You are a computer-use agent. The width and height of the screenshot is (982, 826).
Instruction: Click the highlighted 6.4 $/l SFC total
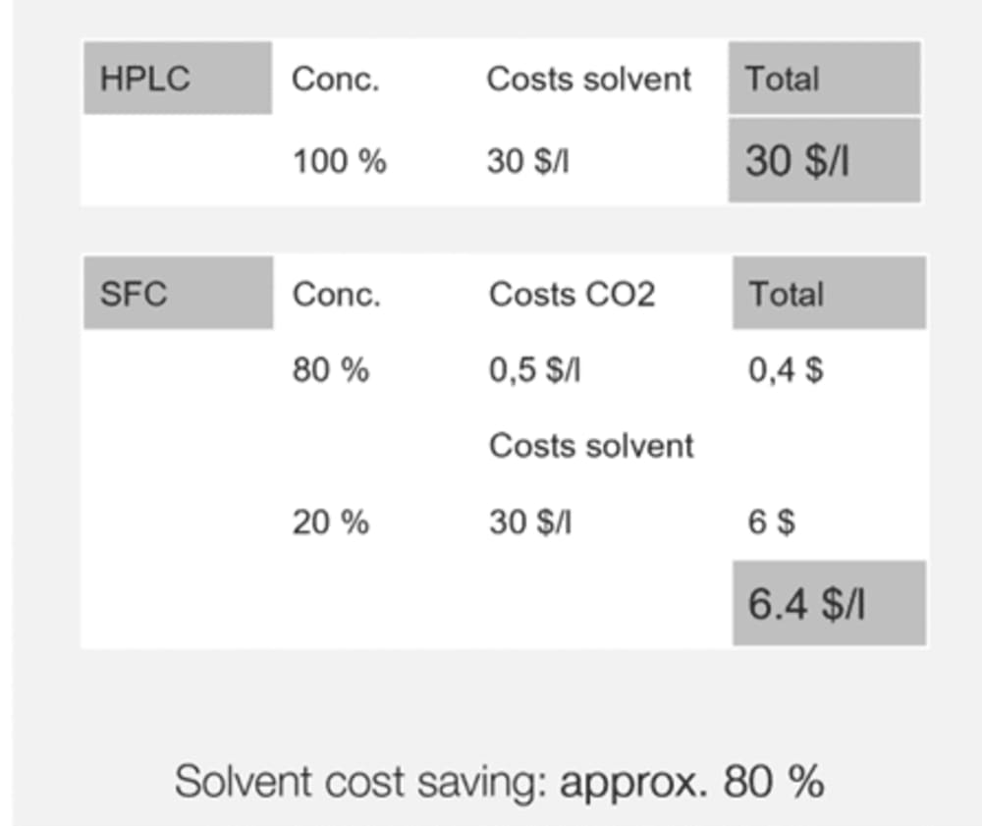(828, 604)
